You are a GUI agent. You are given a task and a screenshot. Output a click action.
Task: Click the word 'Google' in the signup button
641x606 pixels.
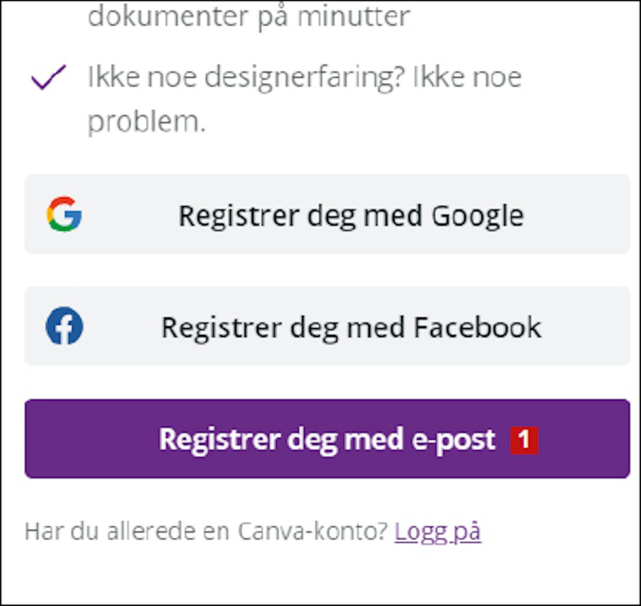click(477, 215)
